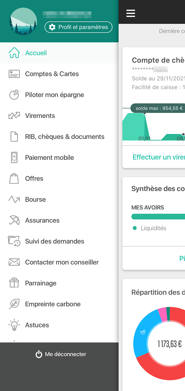Toggle the hamburger menu button

[x=131, y=13]
